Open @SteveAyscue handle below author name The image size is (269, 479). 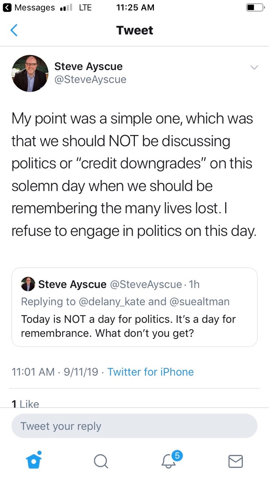[90, 79]
